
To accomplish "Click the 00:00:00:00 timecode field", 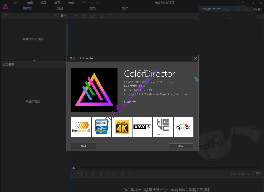I will (x=241, y=174).
